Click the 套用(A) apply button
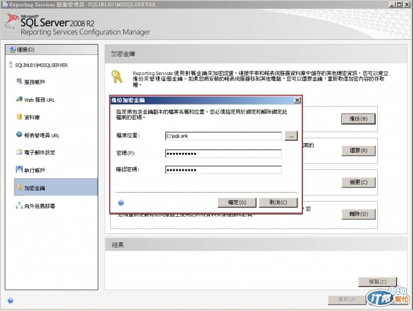 (347, 300)
